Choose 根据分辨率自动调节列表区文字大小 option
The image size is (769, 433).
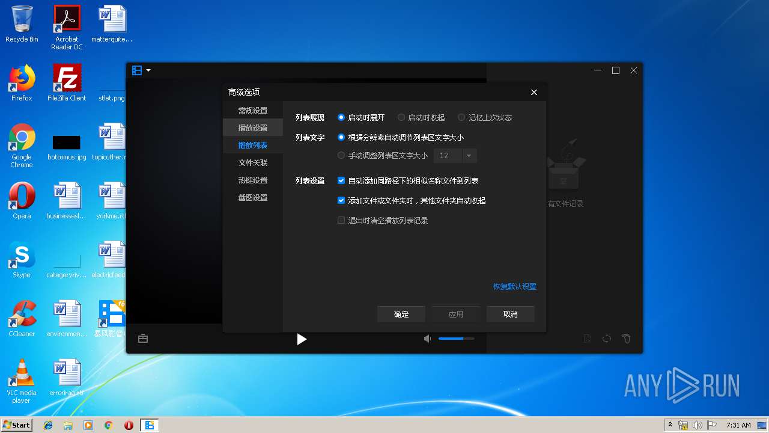pyautogui.click(x=401, y=138)
